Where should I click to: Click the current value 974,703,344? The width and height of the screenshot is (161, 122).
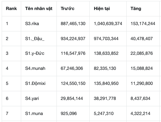click(106, 39)
